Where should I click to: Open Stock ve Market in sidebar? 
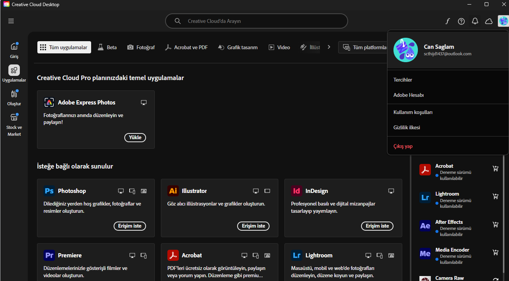click(x=14, y=125)
